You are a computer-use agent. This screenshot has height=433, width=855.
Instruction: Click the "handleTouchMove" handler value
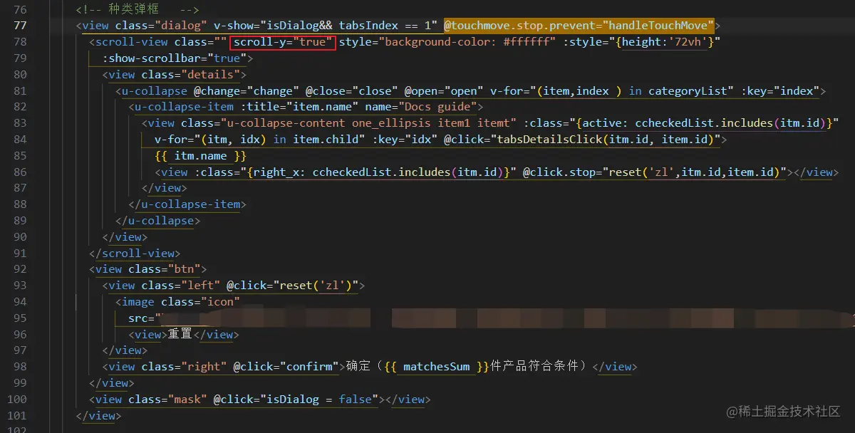[x=660, y=26]
